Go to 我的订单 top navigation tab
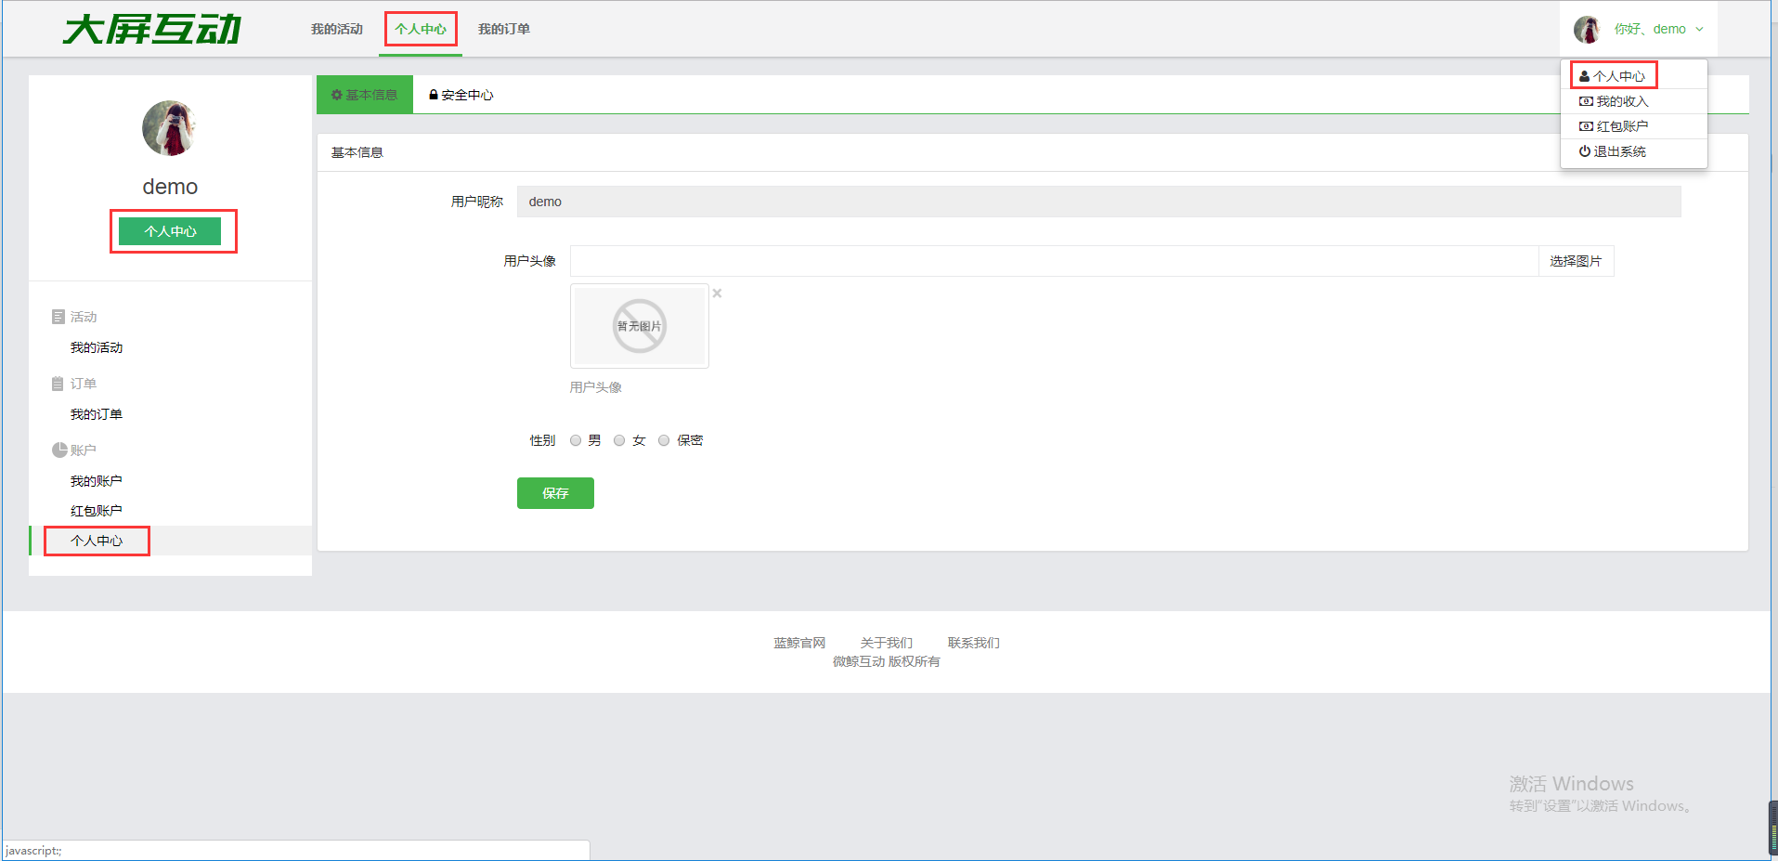 503,30
